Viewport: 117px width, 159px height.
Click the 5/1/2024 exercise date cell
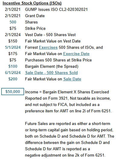coord(13,48)
